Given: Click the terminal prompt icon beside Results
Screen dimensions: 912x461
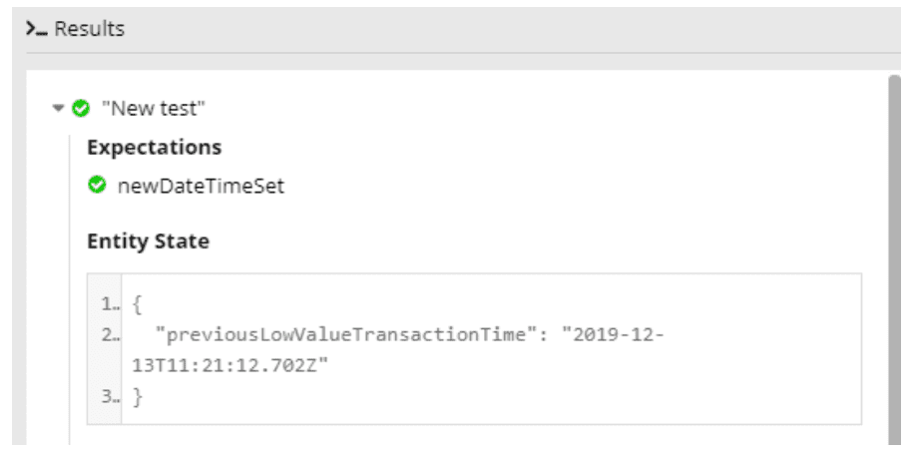Looking at the screenshot, I should (37, 29).
